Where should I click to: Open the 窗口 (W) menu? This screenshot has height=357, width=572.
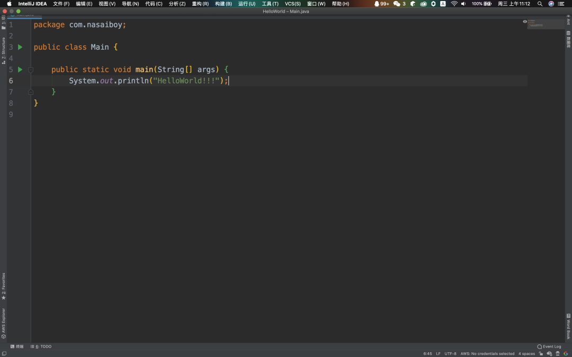[x=316, y=4]
